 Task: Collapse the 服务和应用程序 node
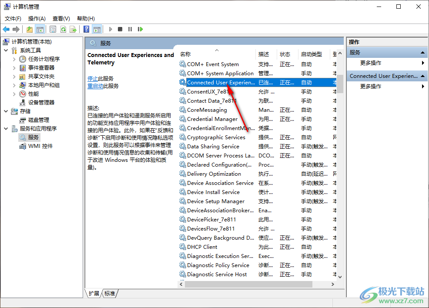coord(6,129)
